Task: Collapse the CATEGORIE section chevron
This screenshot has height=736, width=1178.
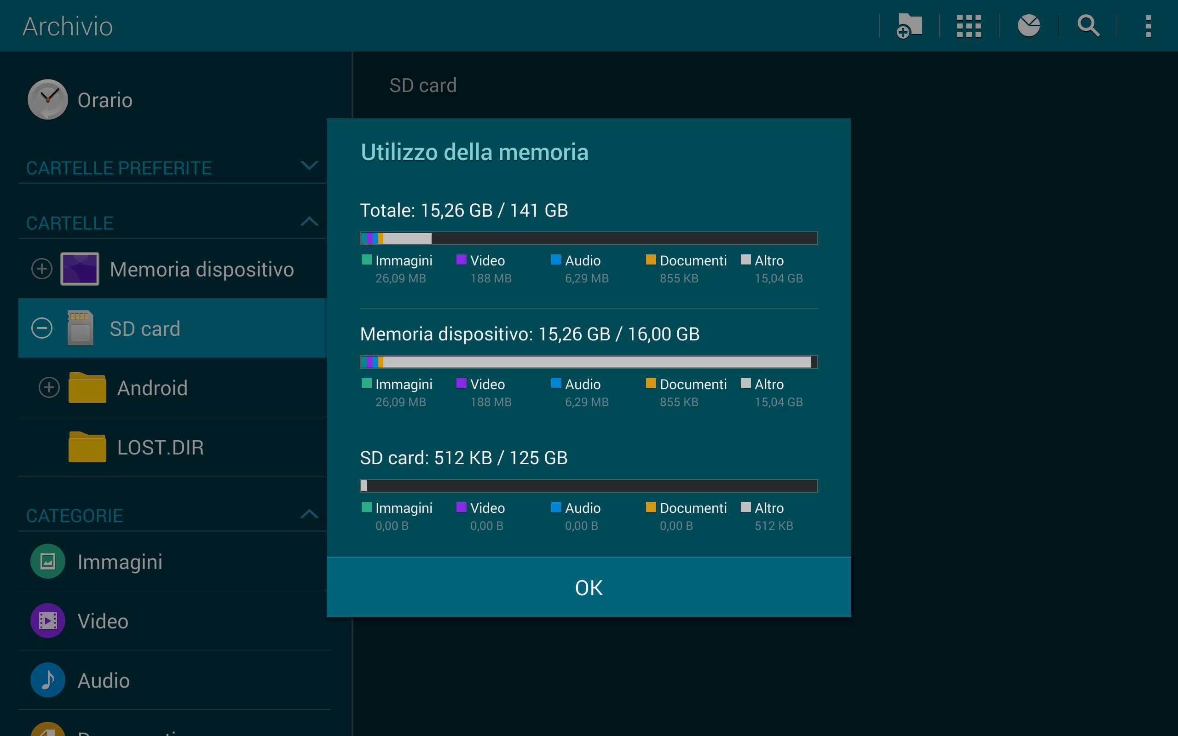Action: pyautogui.click(x=309, y=514)
